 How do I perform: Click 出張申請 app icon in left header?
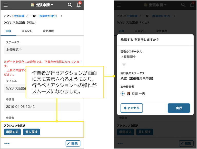point(33,5)
